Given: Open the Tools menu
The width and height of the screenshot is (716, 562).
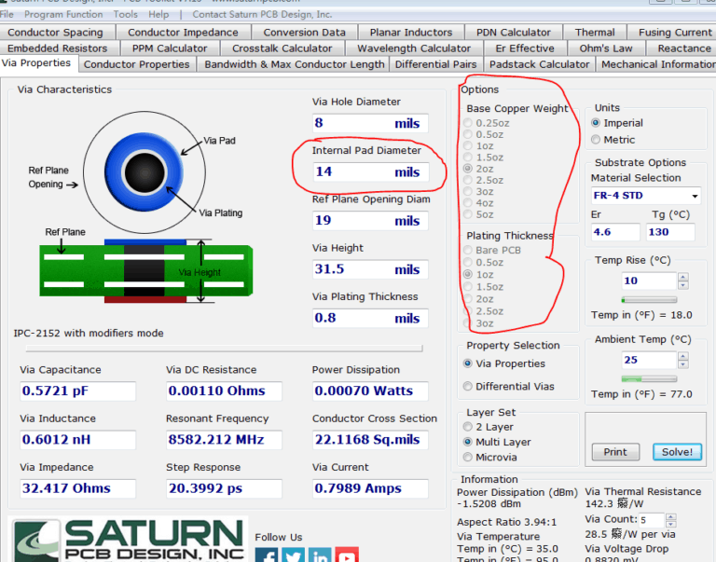Looking at the screenshot, I should [126, 14].
